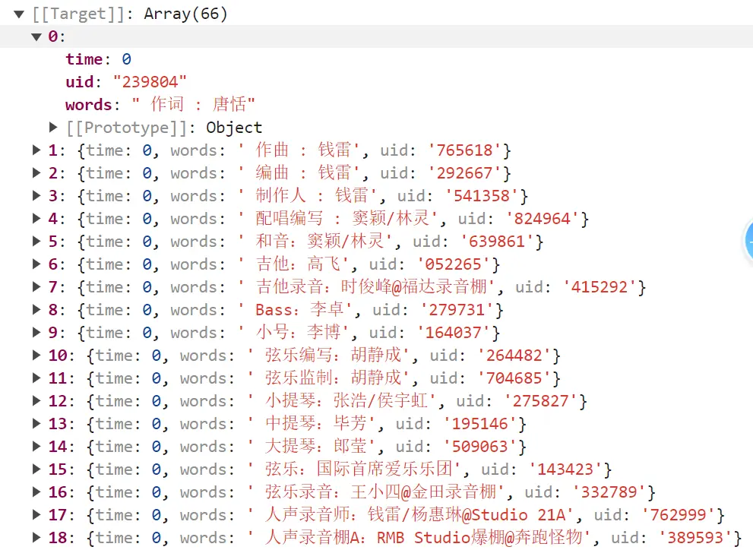The image size is (753, 550).
Task: Expand array item 10 with 弦乐编写
Action: coord(36,356)
